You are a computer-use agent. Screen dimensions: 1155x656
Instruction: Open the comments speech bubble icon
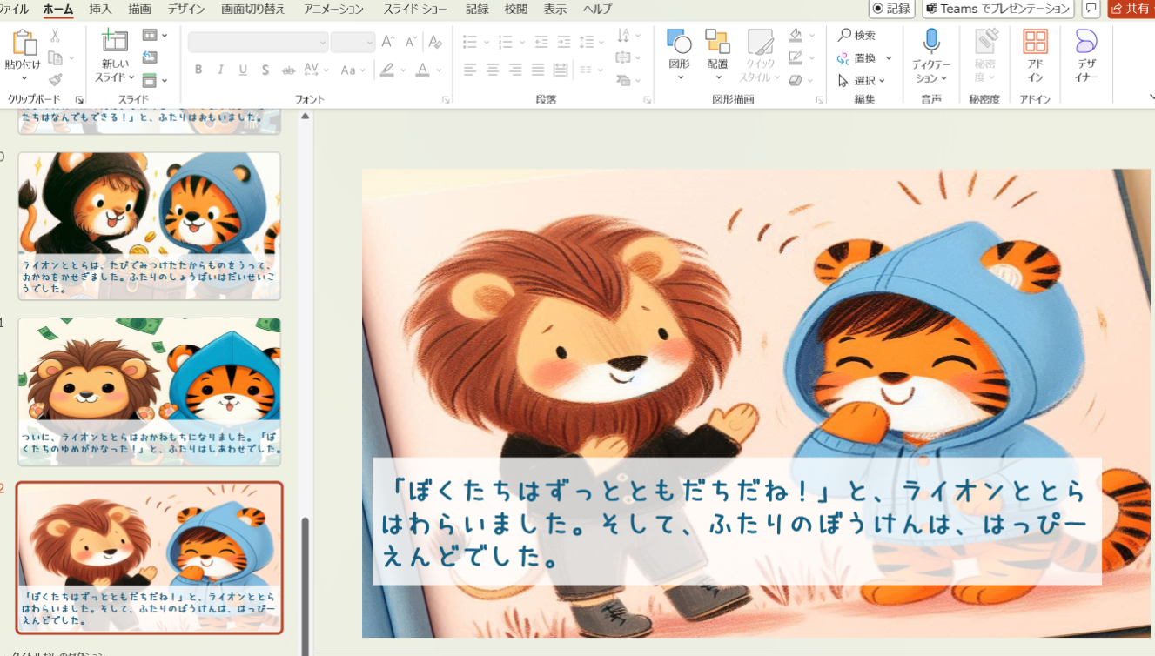[x=1091, y=9]
